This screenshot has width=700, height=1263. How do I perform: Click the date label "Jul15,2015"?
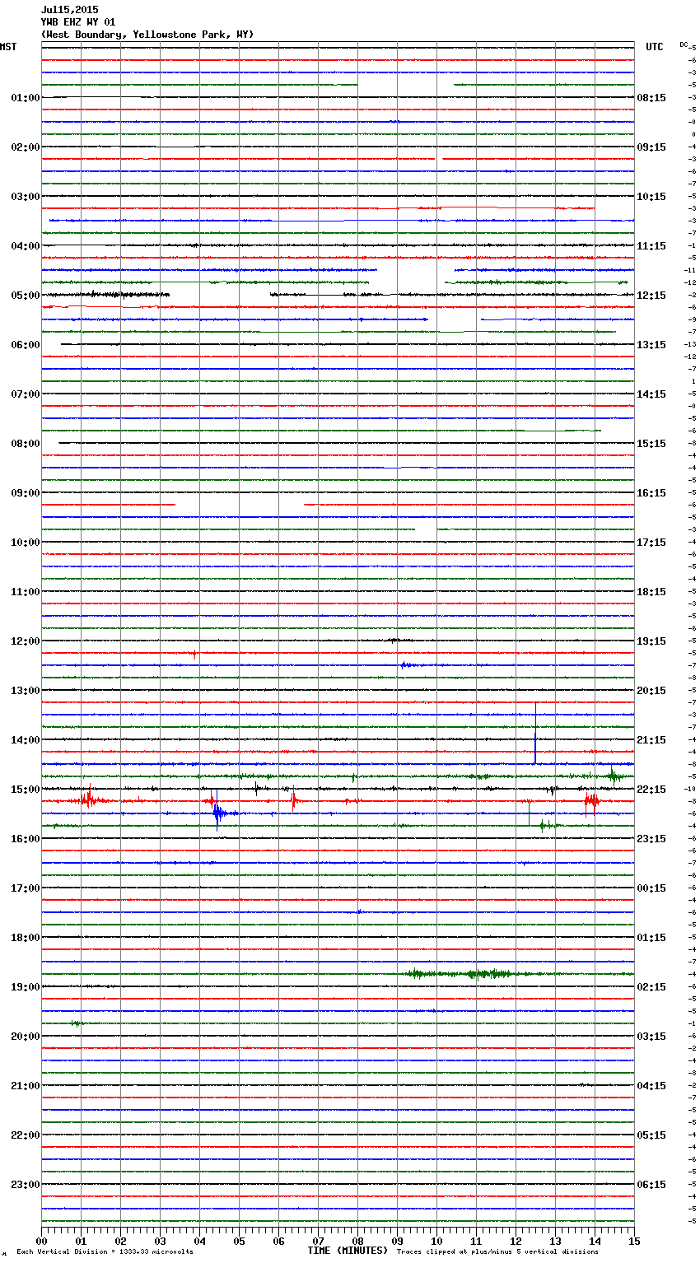pos(69,10)
